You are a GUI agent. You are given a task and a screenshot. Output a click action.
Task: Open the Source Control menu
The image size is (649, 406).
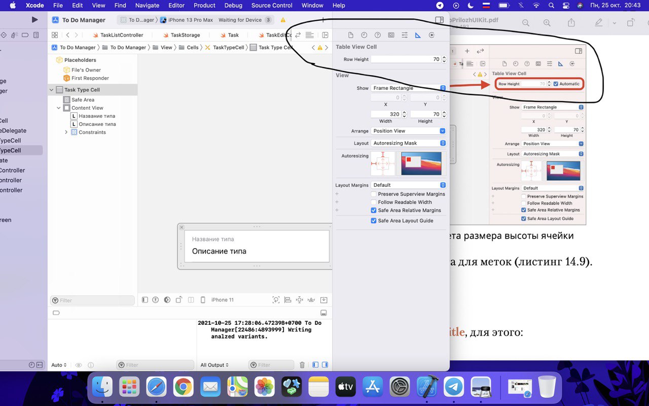[272, 6]
